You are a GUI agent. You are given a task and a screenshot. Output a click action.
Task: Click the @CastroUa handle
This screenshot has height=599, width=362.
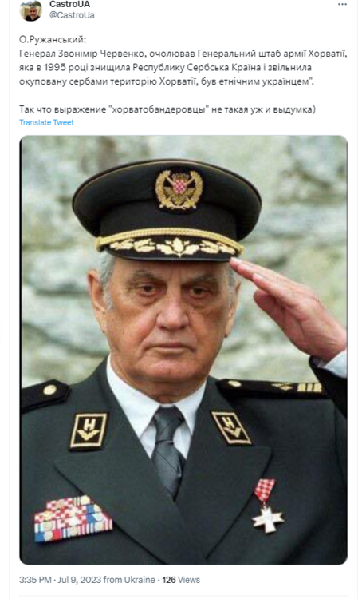coord(72,15)
